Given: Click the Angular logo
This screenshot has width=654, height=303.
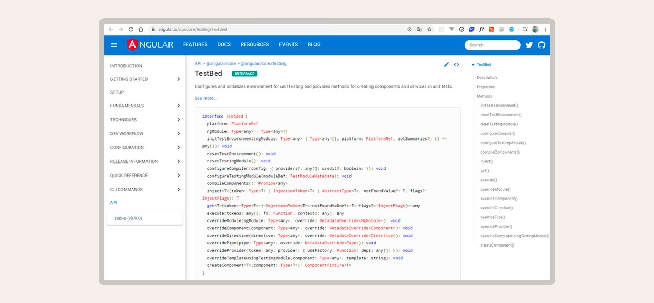Looking at the screenshot, I should click(150, 44).
